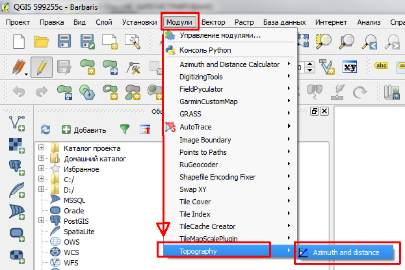Expand the PostGIS node

(41, 221)
